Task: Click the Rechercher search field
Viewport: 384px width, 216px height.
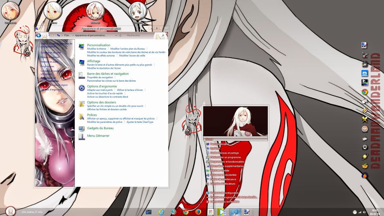Action: 143,35
